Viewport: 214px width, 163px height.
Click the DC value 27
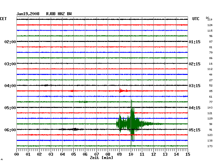211,80
